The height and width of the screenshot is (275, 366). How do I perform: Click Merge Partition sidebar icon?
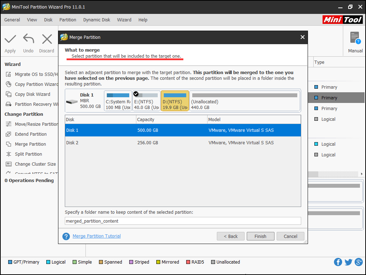(x=9, y=144)
